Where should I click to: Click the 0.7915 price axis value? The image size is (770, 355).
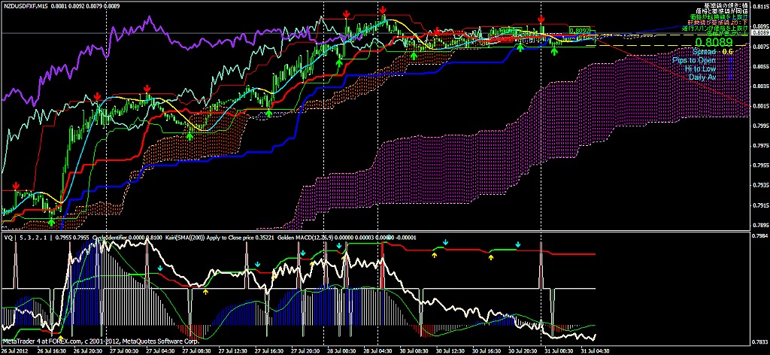pos(759,205)
